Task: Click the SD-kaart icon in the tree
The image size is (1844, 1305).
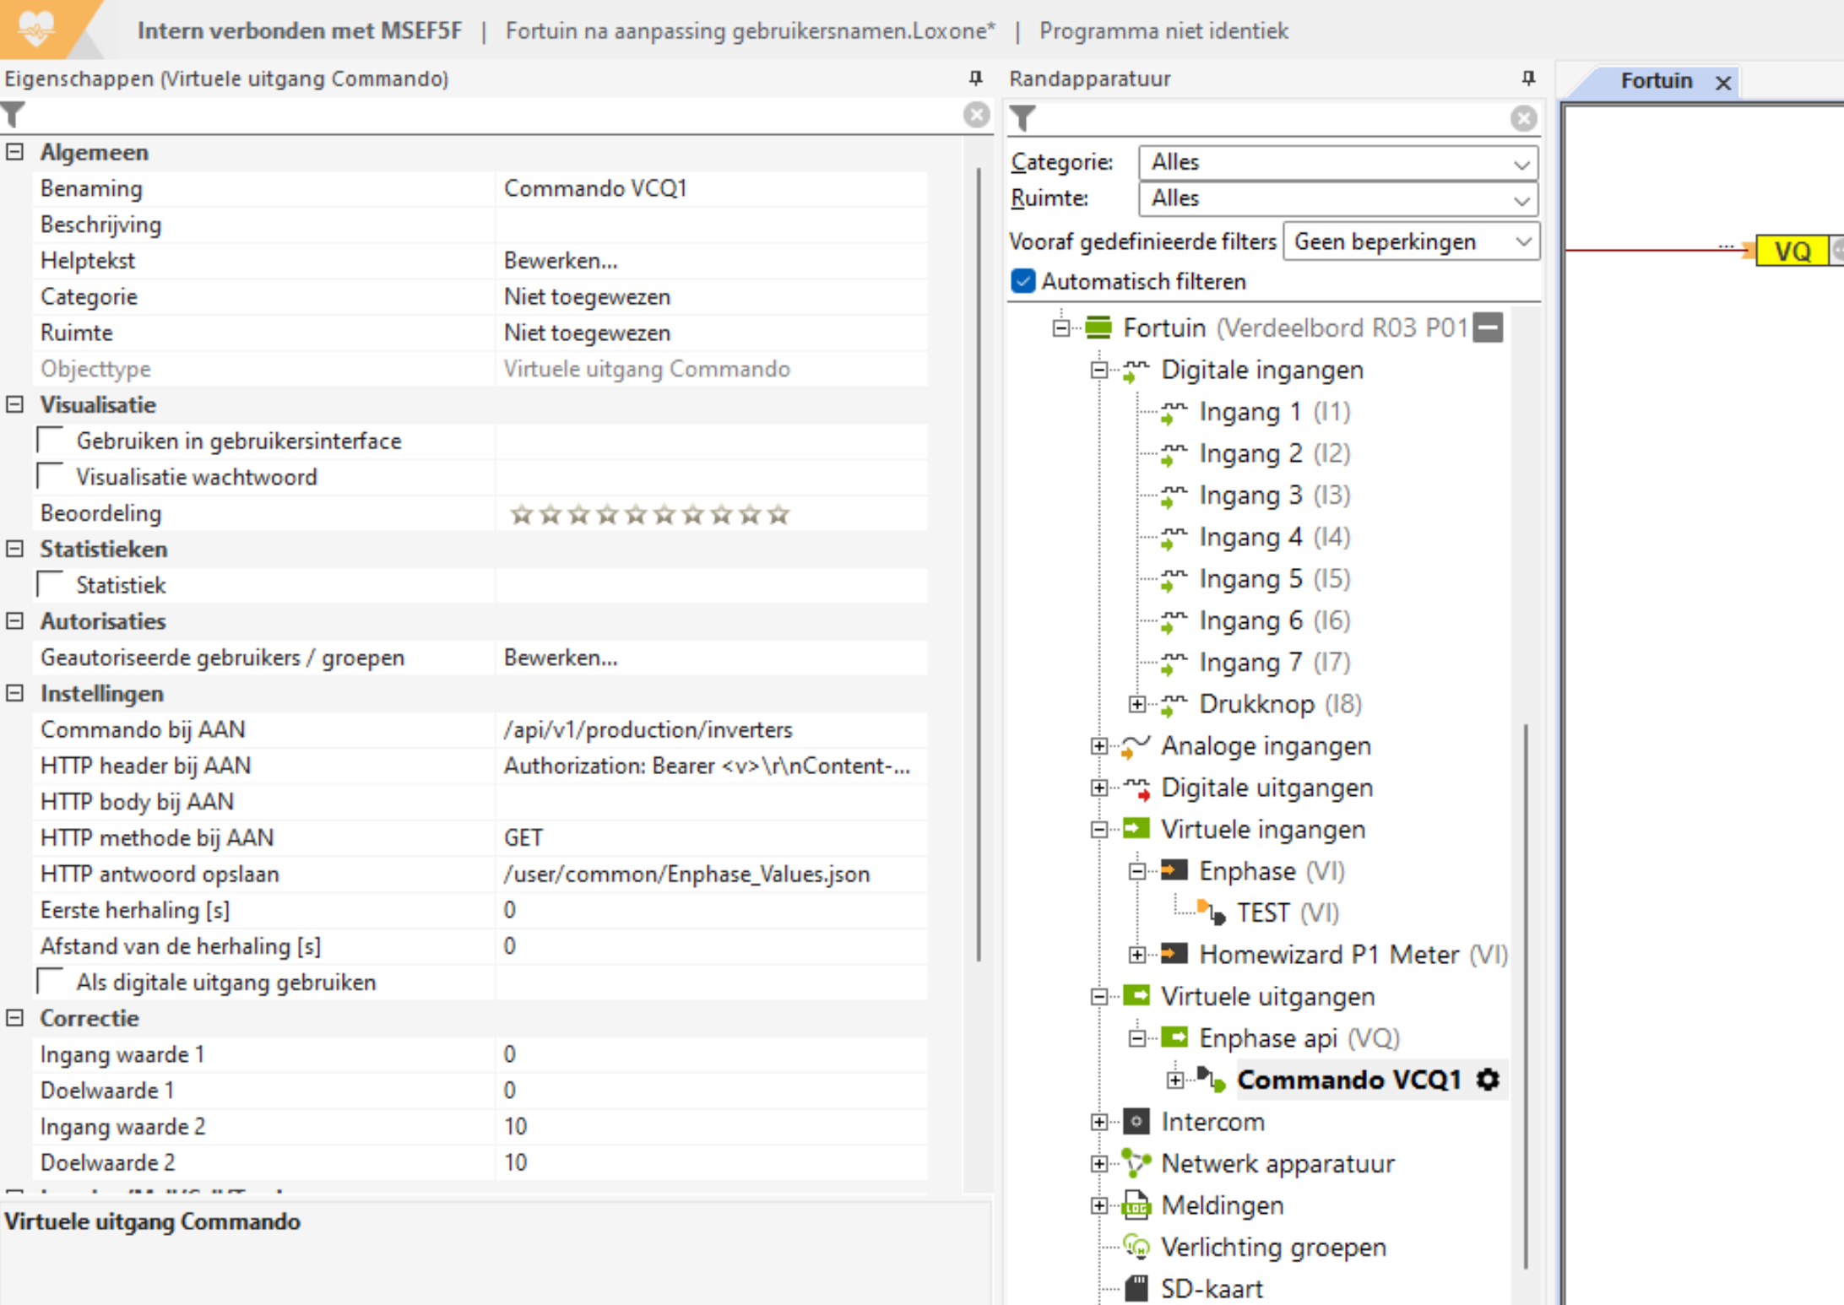Action: (1136, 1288)
